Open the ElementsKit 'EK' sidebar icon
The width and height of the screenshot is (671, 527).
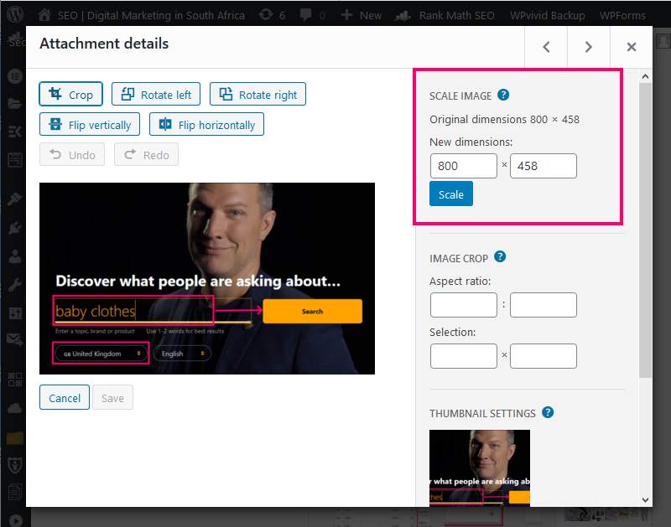click(x=15, y=132)
